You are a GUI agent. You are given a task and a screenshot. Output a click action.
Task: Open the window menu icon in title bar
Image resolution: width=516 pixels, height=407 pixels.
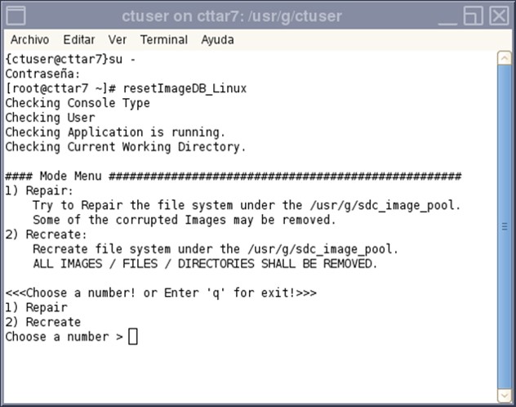[x=15, y=15]
